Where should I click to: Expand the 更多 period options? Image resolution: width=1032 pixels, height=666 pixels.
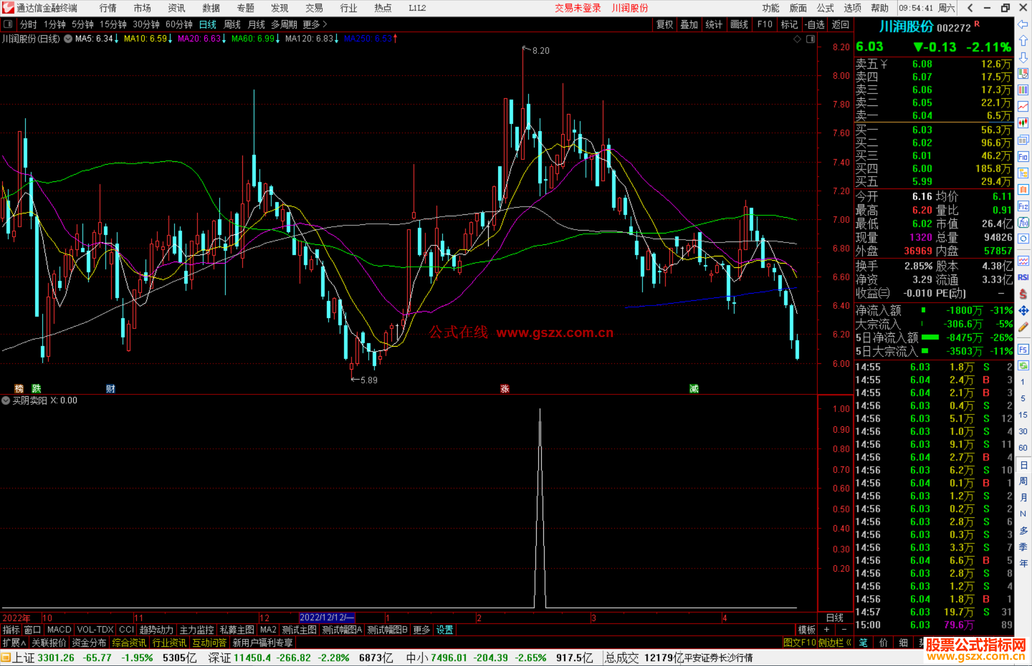coord(314,24)
